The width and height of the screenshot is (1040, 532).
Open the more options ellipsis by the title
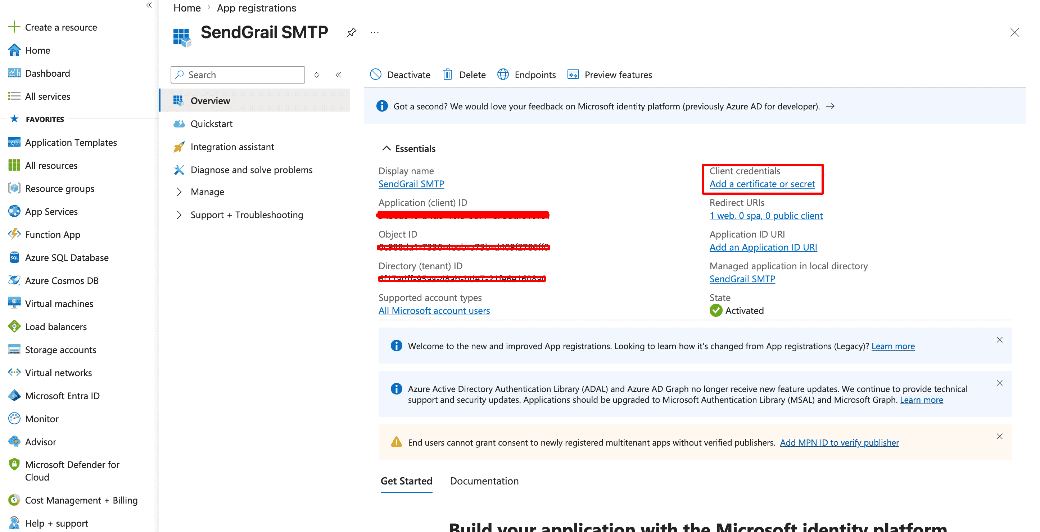click(x=375, y=32)
